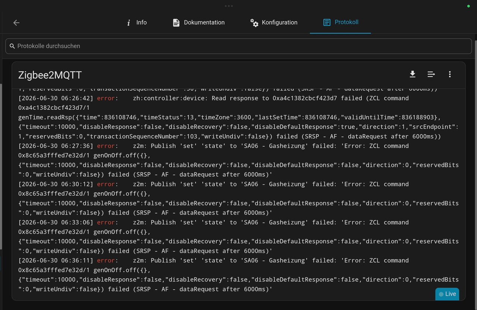The height and width of the screenshot is (310, 477).
Task: Click the Protokoll tab's list icon
Action: 327,22
